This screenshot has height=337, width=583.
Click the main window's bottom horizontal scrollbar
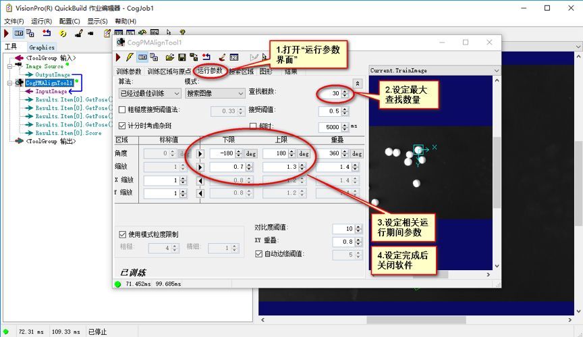coord(416,320)
